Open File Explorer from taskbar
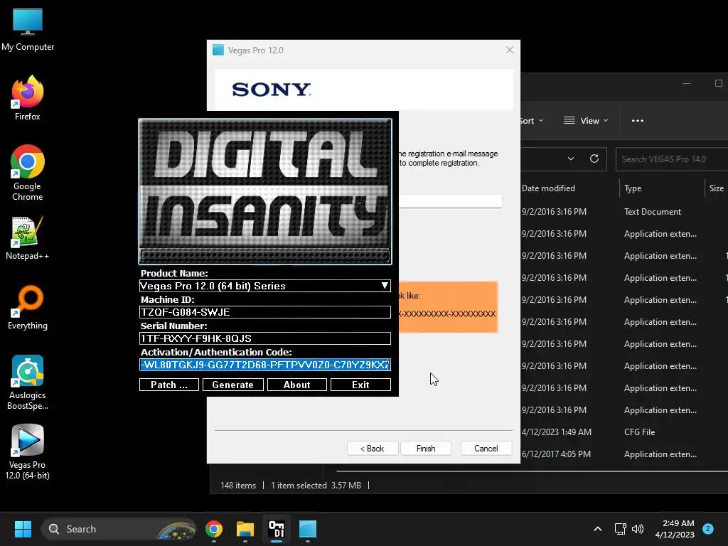The width and height of the screenshot is (728, 546). (x=245, y=529)
